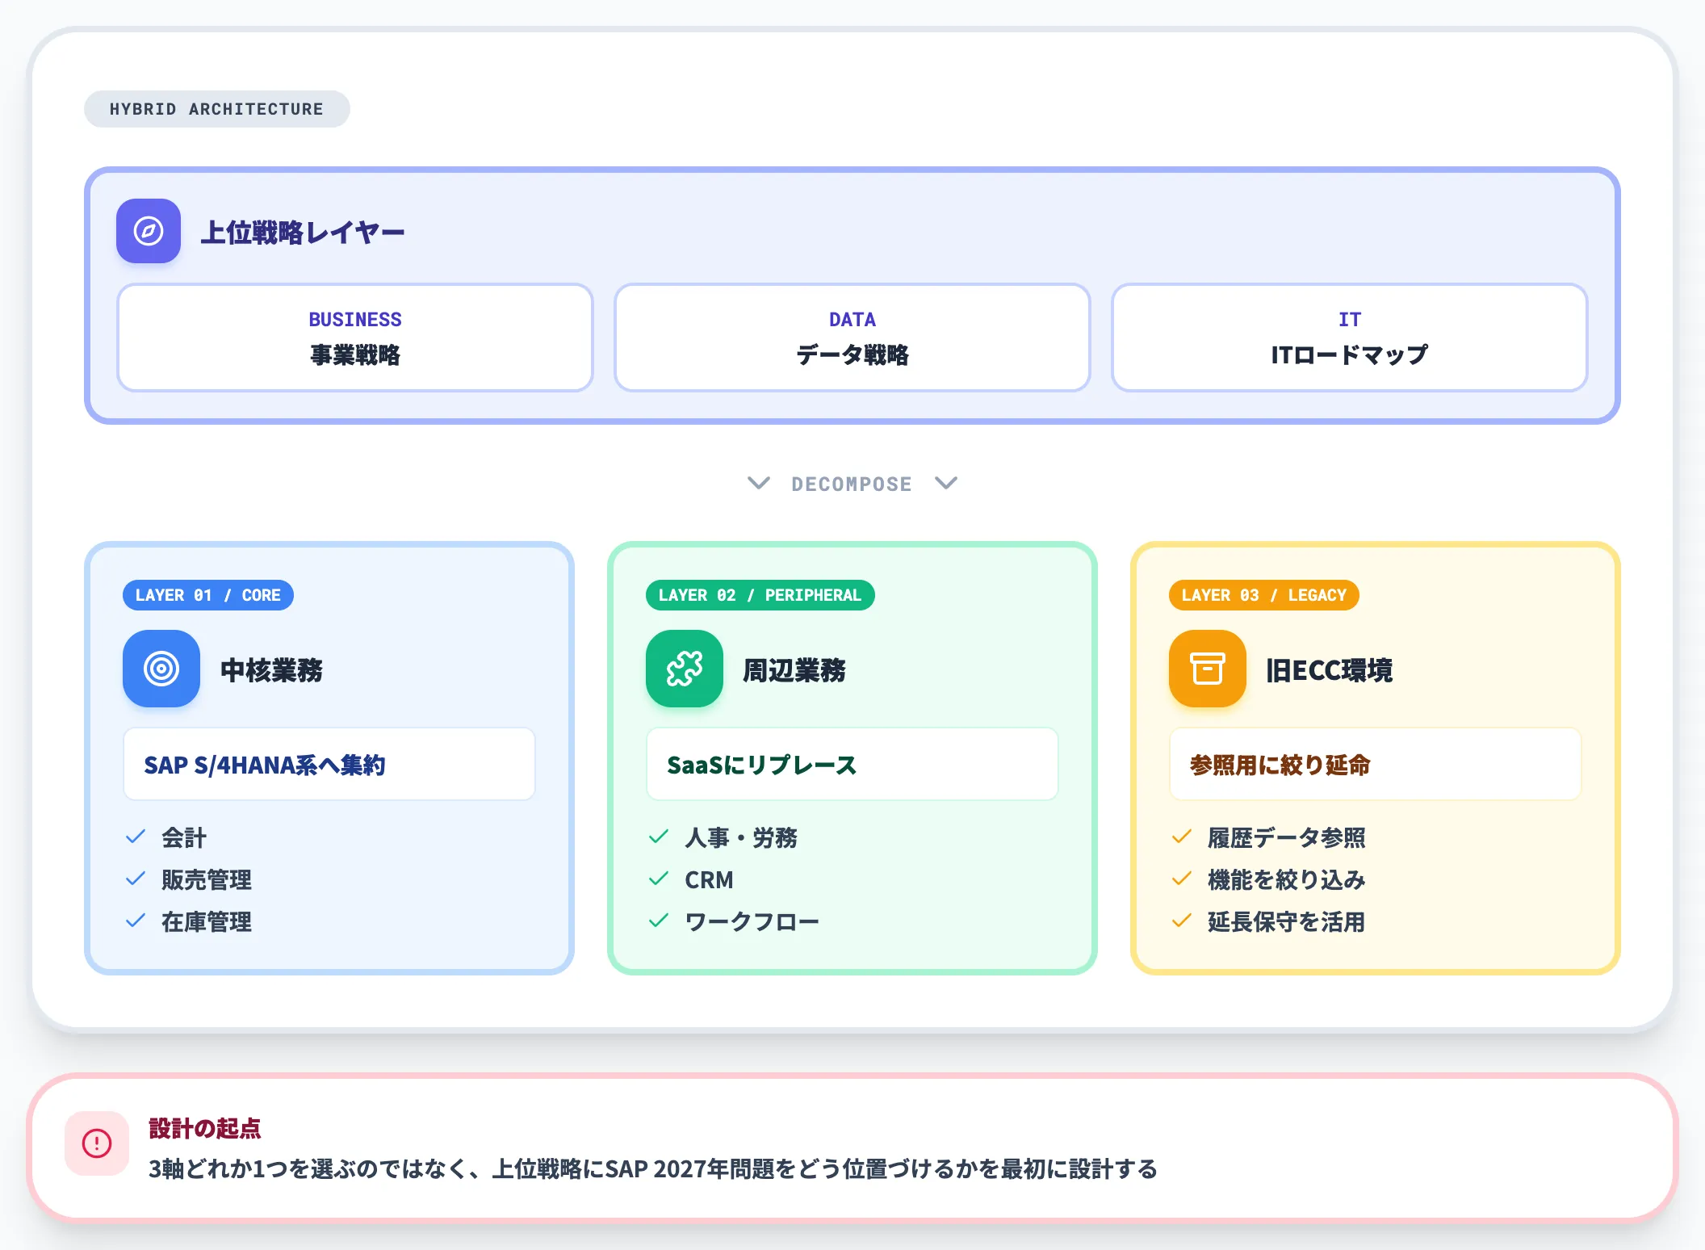Click the sentence starting 3軸どれか1つを選ぶ
The height and width of the screenshot is (1250, 1705).
click(x=653, y=1168)
